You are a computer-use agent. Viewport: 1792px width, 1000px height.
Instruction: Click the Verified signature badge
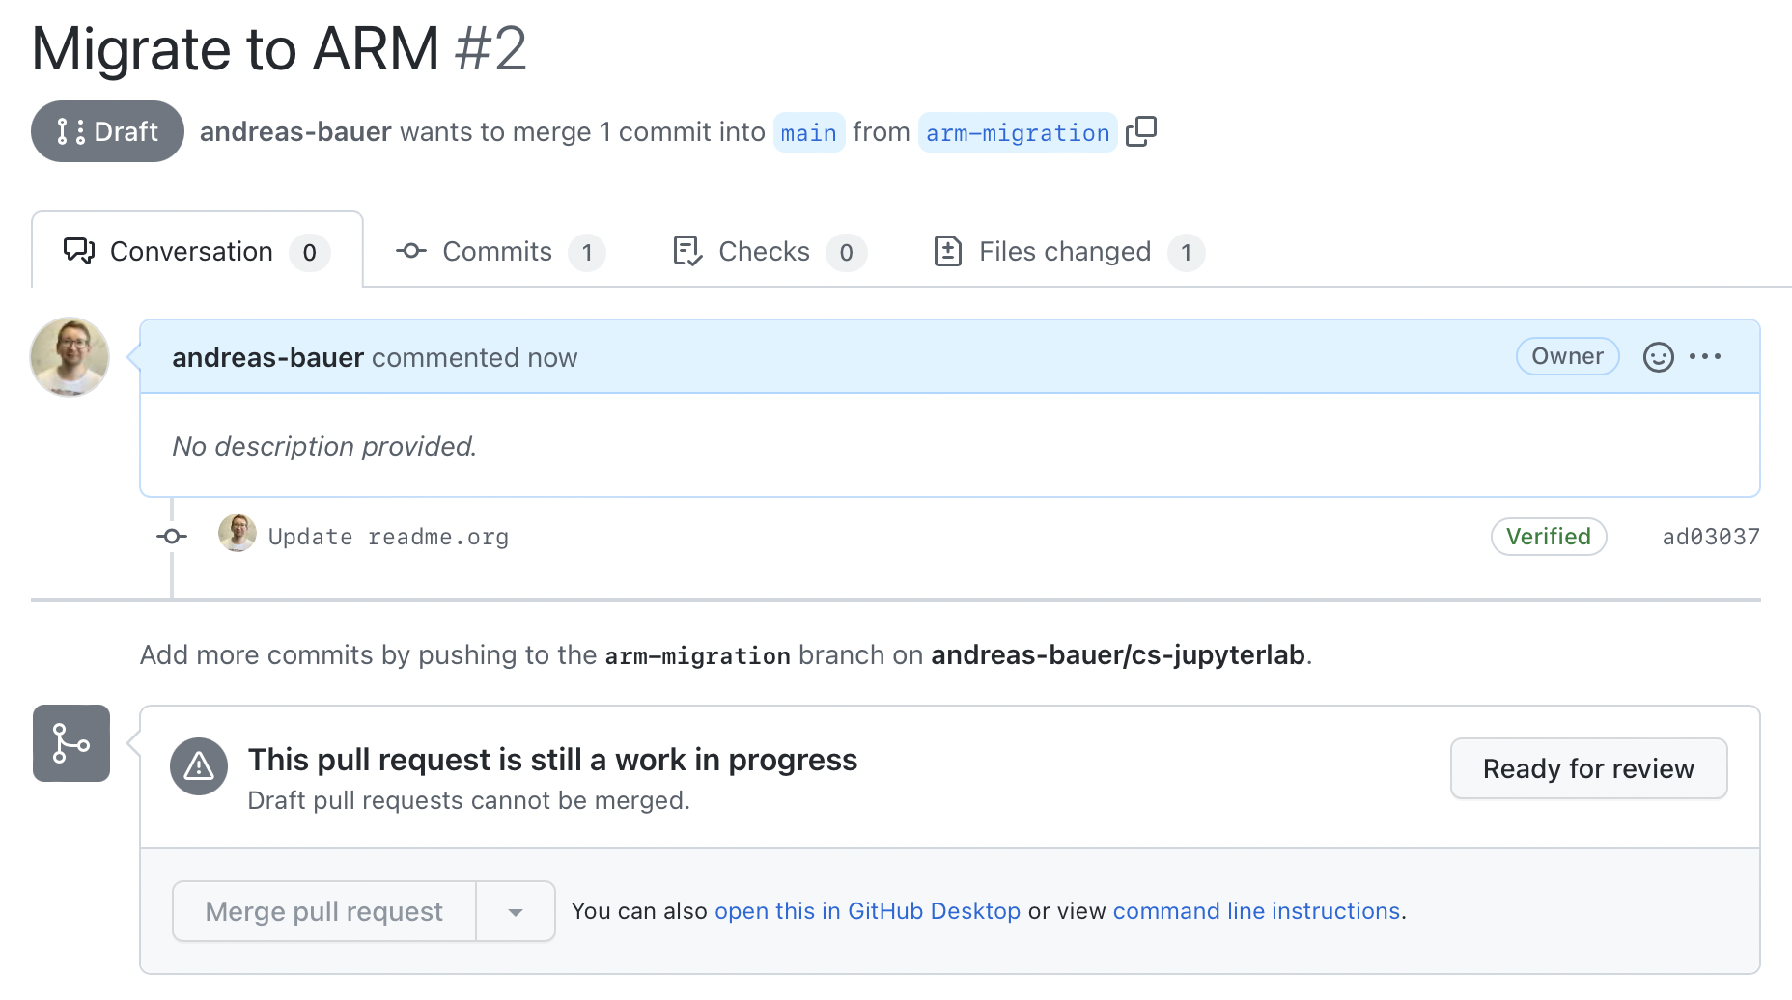click(1549, 537)
